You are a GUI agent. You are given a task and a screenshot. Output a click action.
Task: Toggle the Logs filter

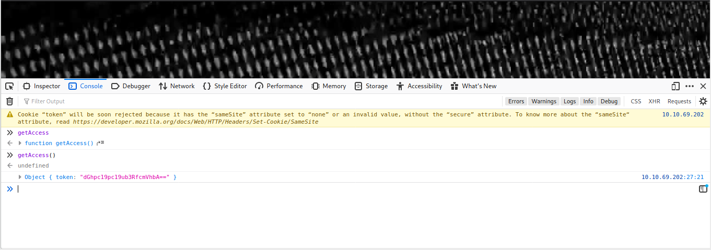[x=569, y=101]
